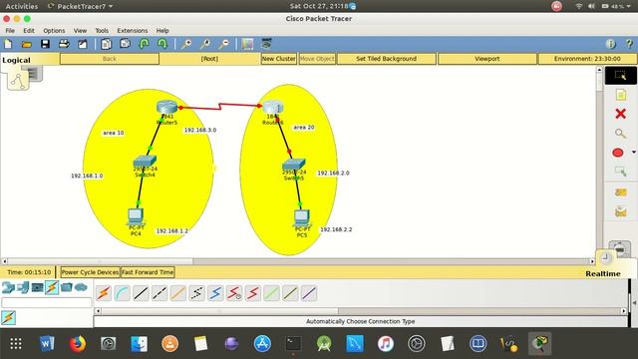The image size is (638, 359).
Task: Click the [Root] navigation button
Action: click(209, 59)
